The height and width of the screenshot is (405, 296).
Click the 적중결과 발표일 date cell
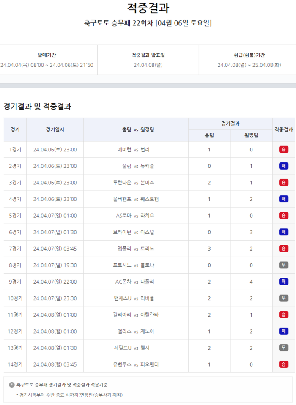[148, 65]
